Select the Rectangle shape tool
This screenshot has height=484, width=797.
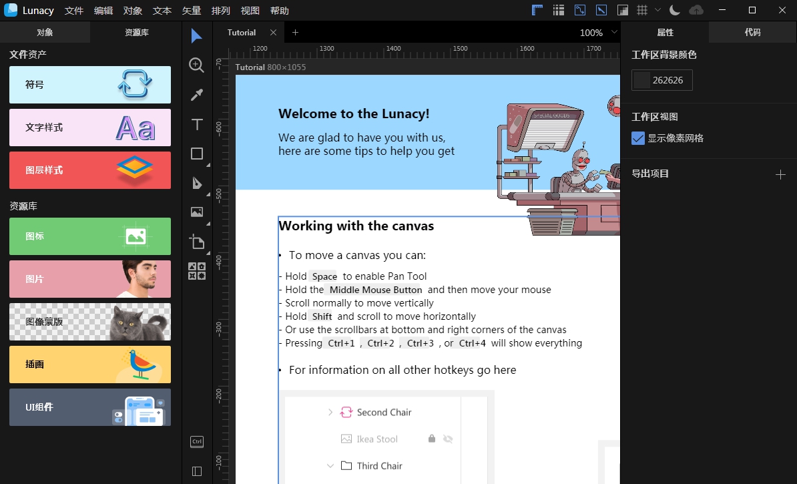click(196, 154)
